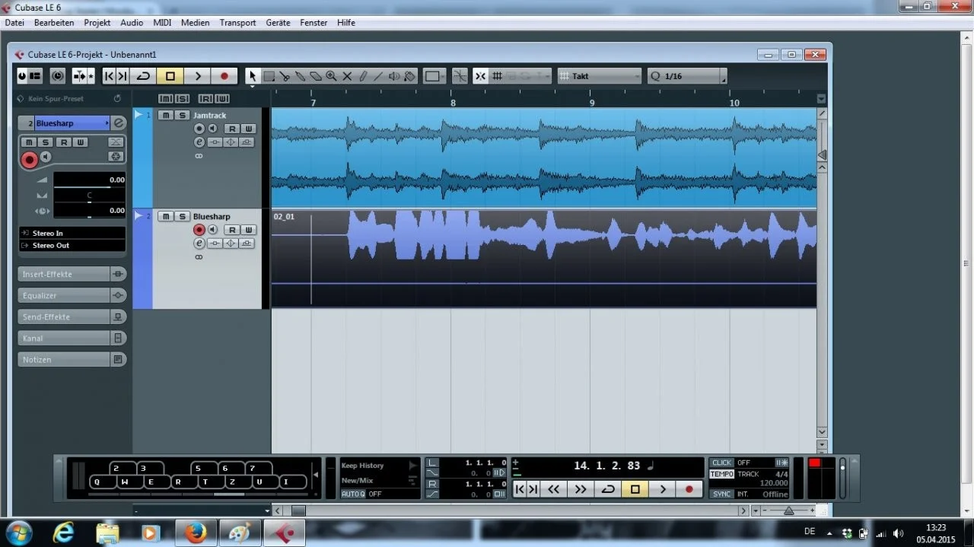Open the Medien menu
The height and width of the screenshot is (547, 974).
click(195, 22)
